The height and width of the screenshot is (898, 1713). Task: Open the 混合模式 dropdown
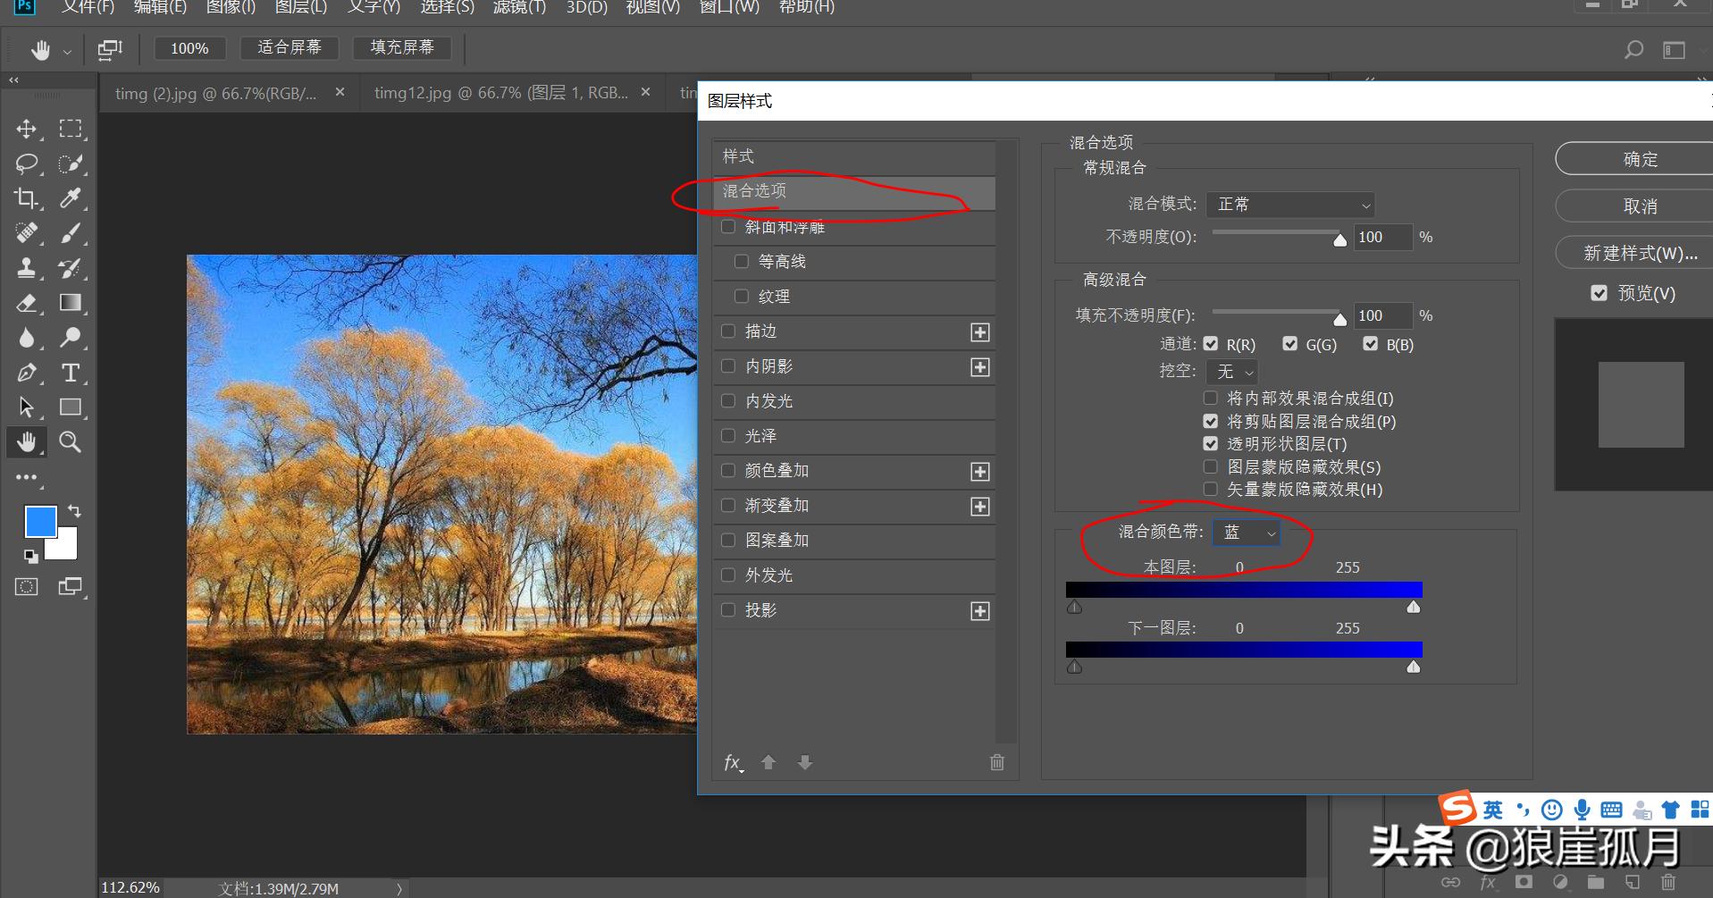(x=1289, y=204)
